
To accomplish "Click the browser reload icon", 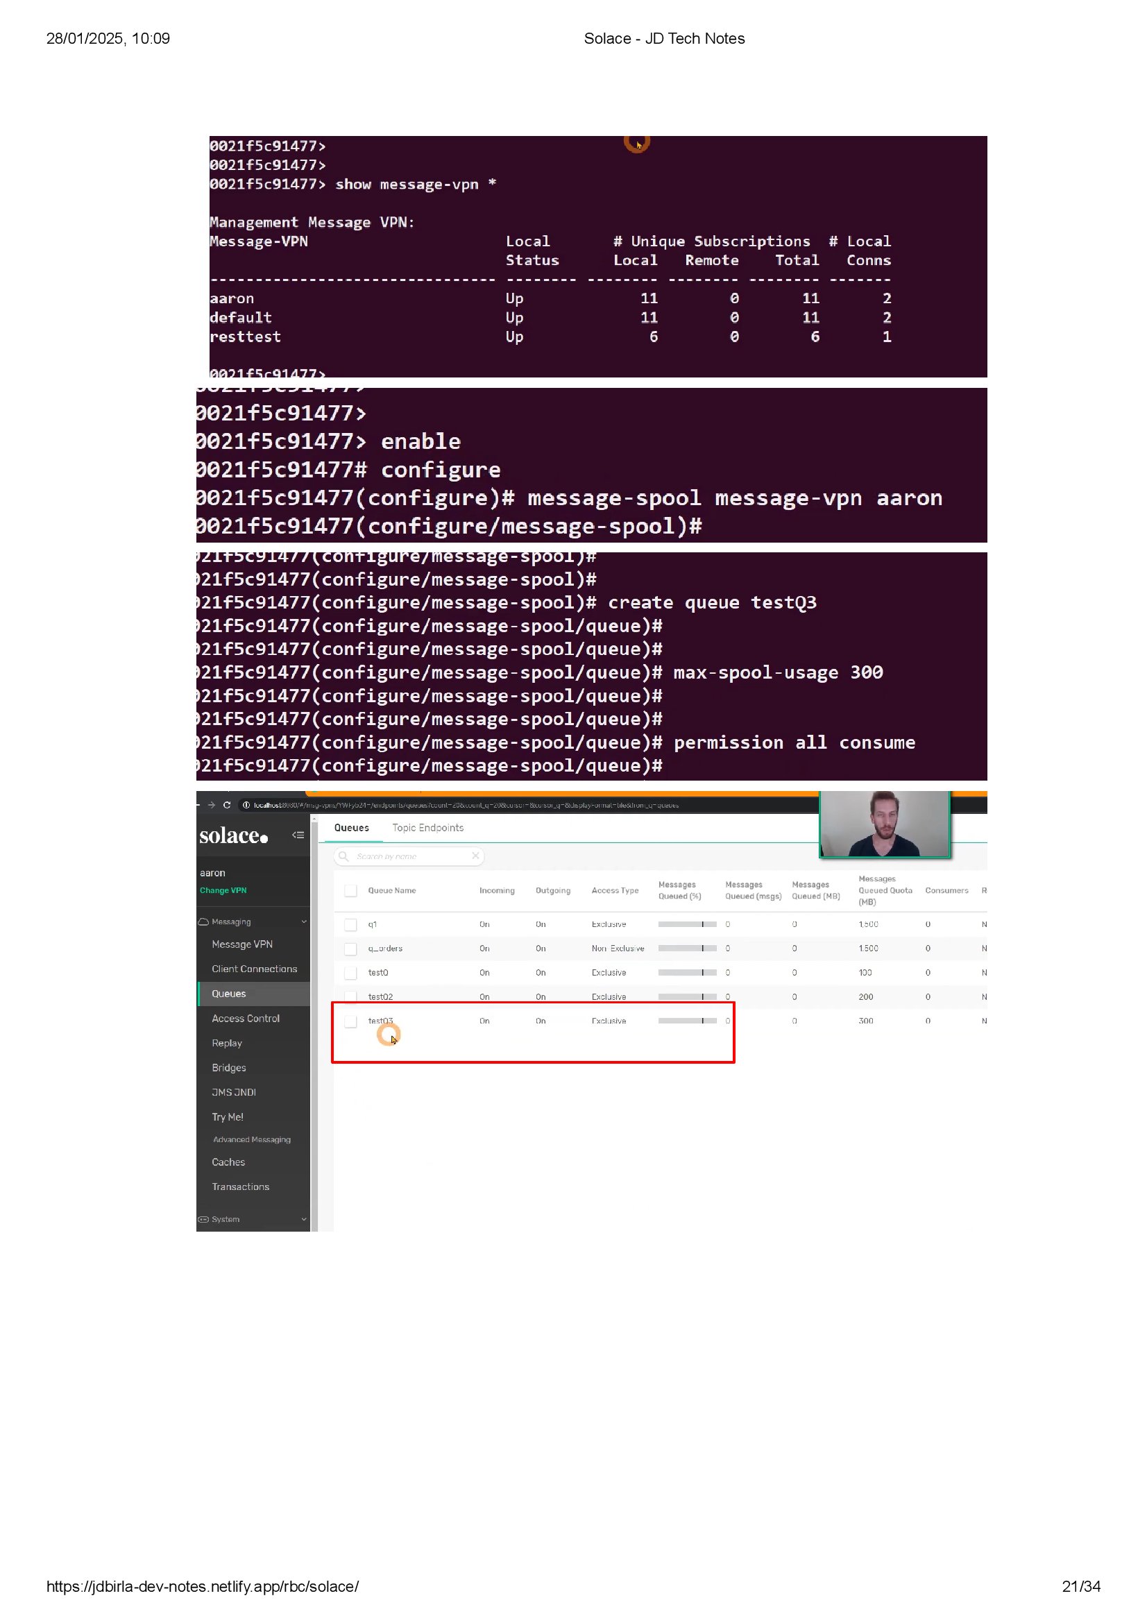I will [x=227, y=804].
